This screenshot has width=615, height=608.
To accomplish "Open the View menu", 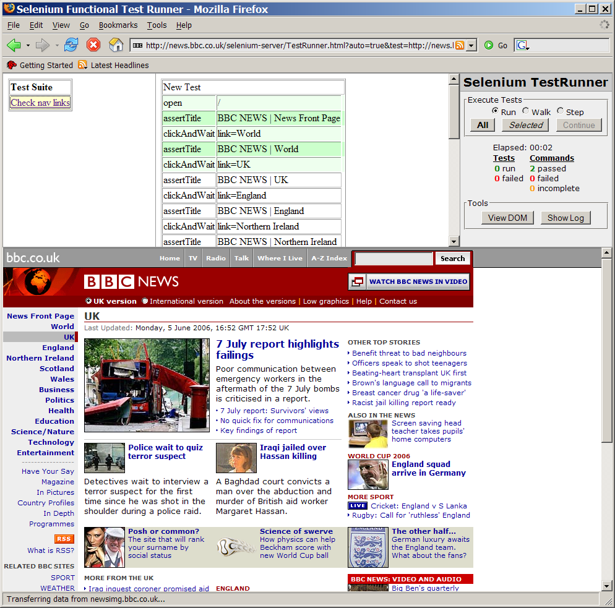I will click(x=61, y=25).
